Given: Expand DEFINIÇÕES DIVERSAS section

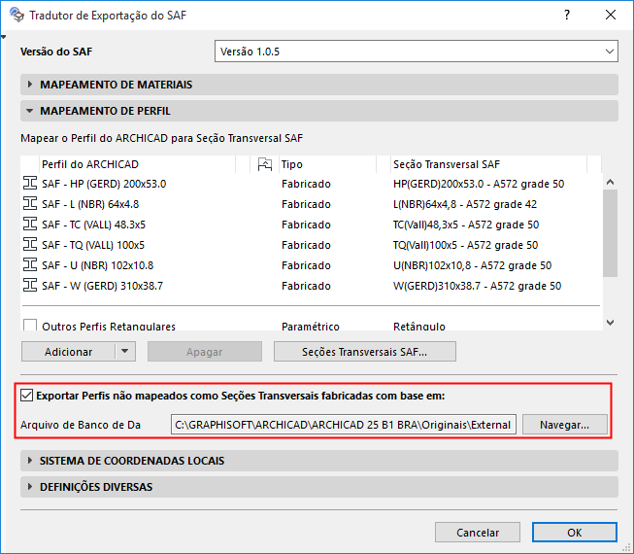Looking at the screenshot, I should coord(319,487).
